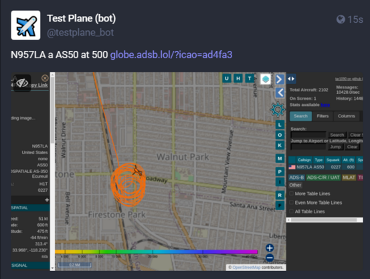Enable More Table Lines checkbox
370x279 pixels.
pos(292,194)
